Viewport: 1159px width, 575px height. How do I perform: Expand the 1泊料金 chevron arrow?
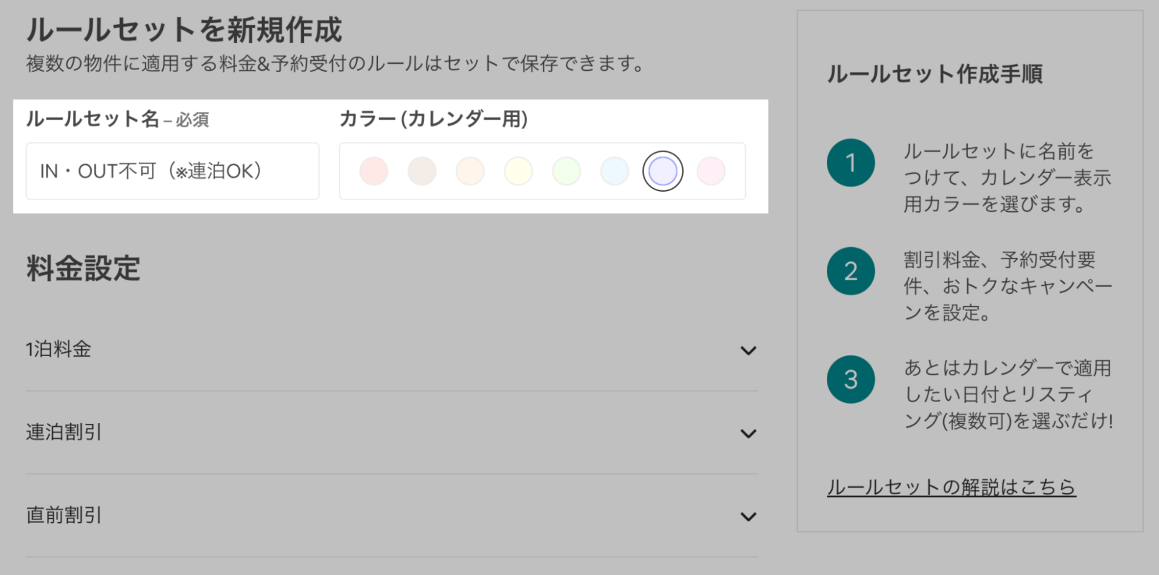click(748, 350)
